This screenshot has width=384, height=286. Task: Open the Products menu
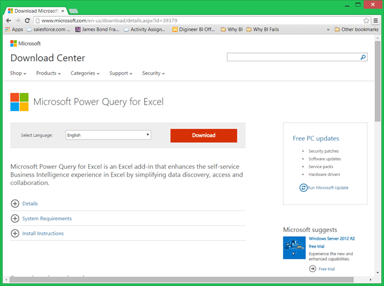pos(48,73)
